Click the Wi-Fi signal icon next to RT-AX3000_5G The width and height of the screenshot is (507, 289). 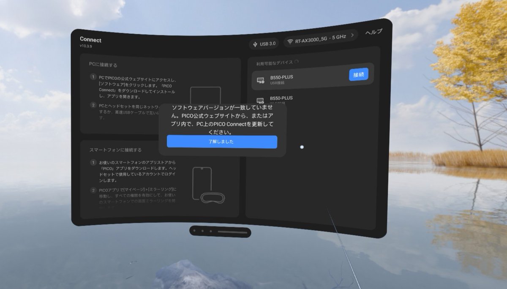290,41
